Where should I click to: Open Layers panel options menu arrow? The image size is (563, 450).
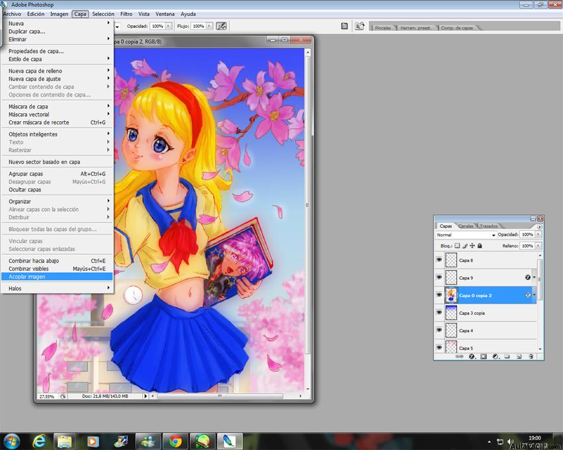[x=539, y=227]
